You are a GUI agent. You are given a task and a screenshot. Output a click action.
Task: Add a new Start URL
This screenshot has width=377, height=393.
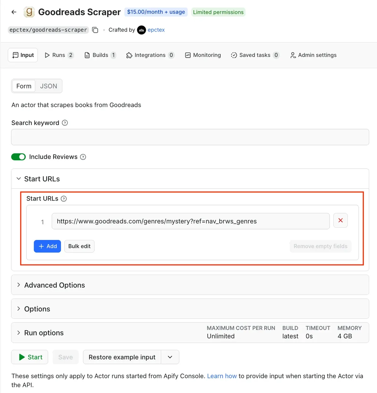(x=47, y=246)
